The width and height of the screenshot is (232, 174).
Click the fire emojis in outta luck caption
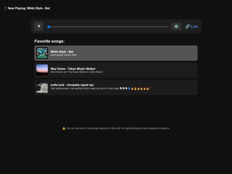140,89
